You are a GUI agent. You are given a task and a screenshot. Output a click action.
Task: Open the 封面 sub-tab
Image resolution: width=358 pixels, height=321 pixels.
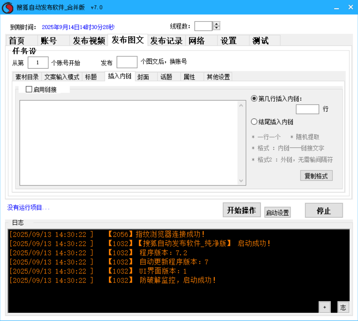[143, 77]
